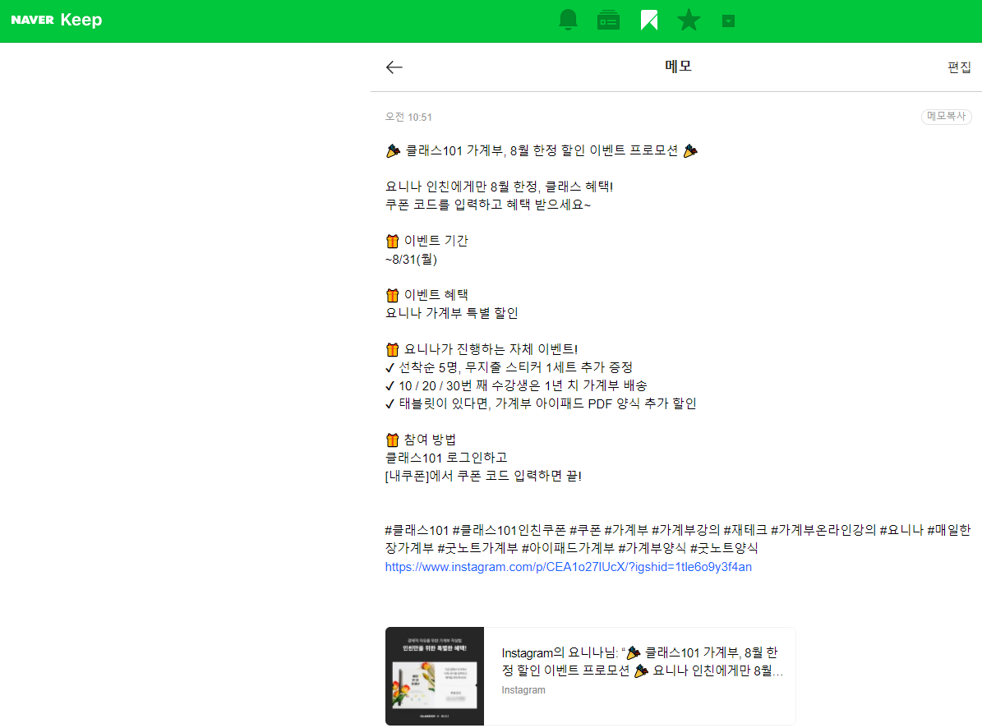Click the memo headline about 클래스101 가계부
Image resolution: width=982 pixels, height=728 pixels.
coord(542,151)
